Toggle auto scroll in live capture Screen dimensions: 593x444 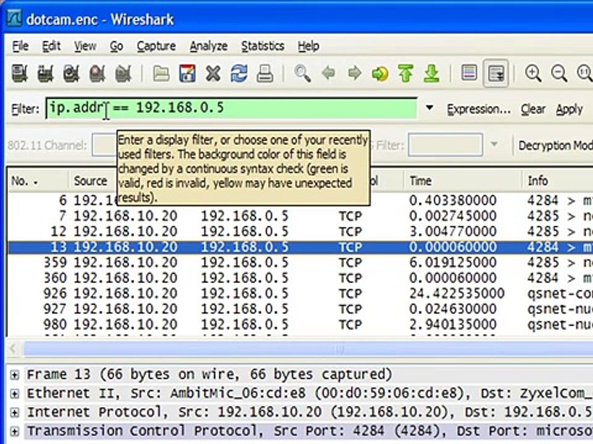[x=496, y=73]
